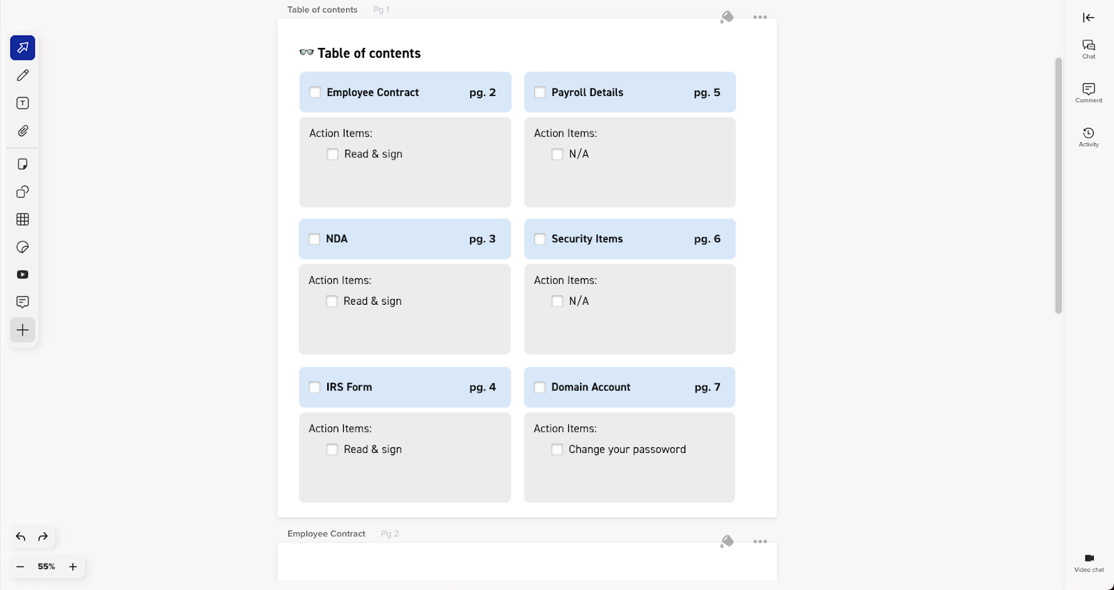Select the pencil drawing tool
This screenshot has width=1114, height=590.
coord(23,75)
